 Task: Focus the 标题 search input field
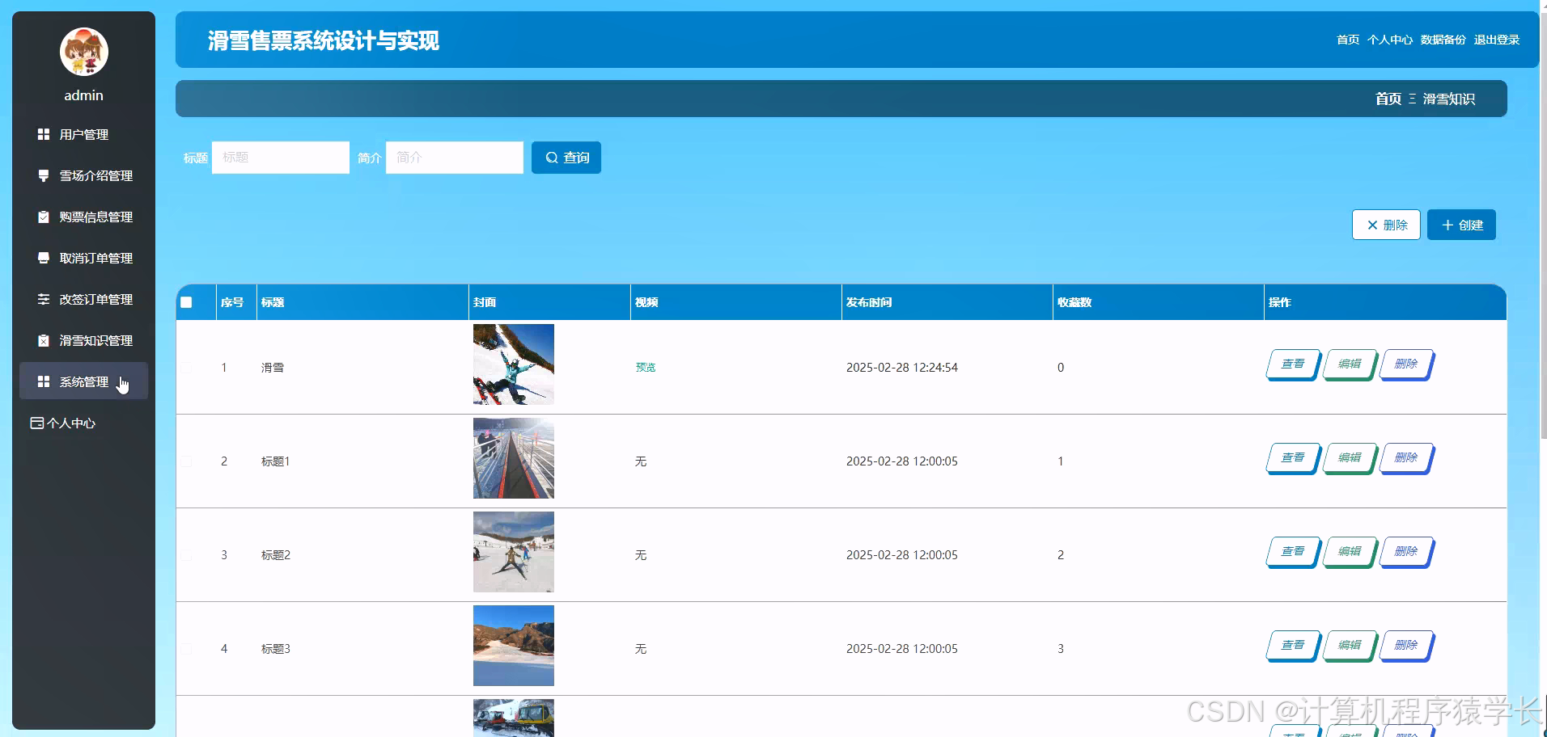click(x=281, y=158)
